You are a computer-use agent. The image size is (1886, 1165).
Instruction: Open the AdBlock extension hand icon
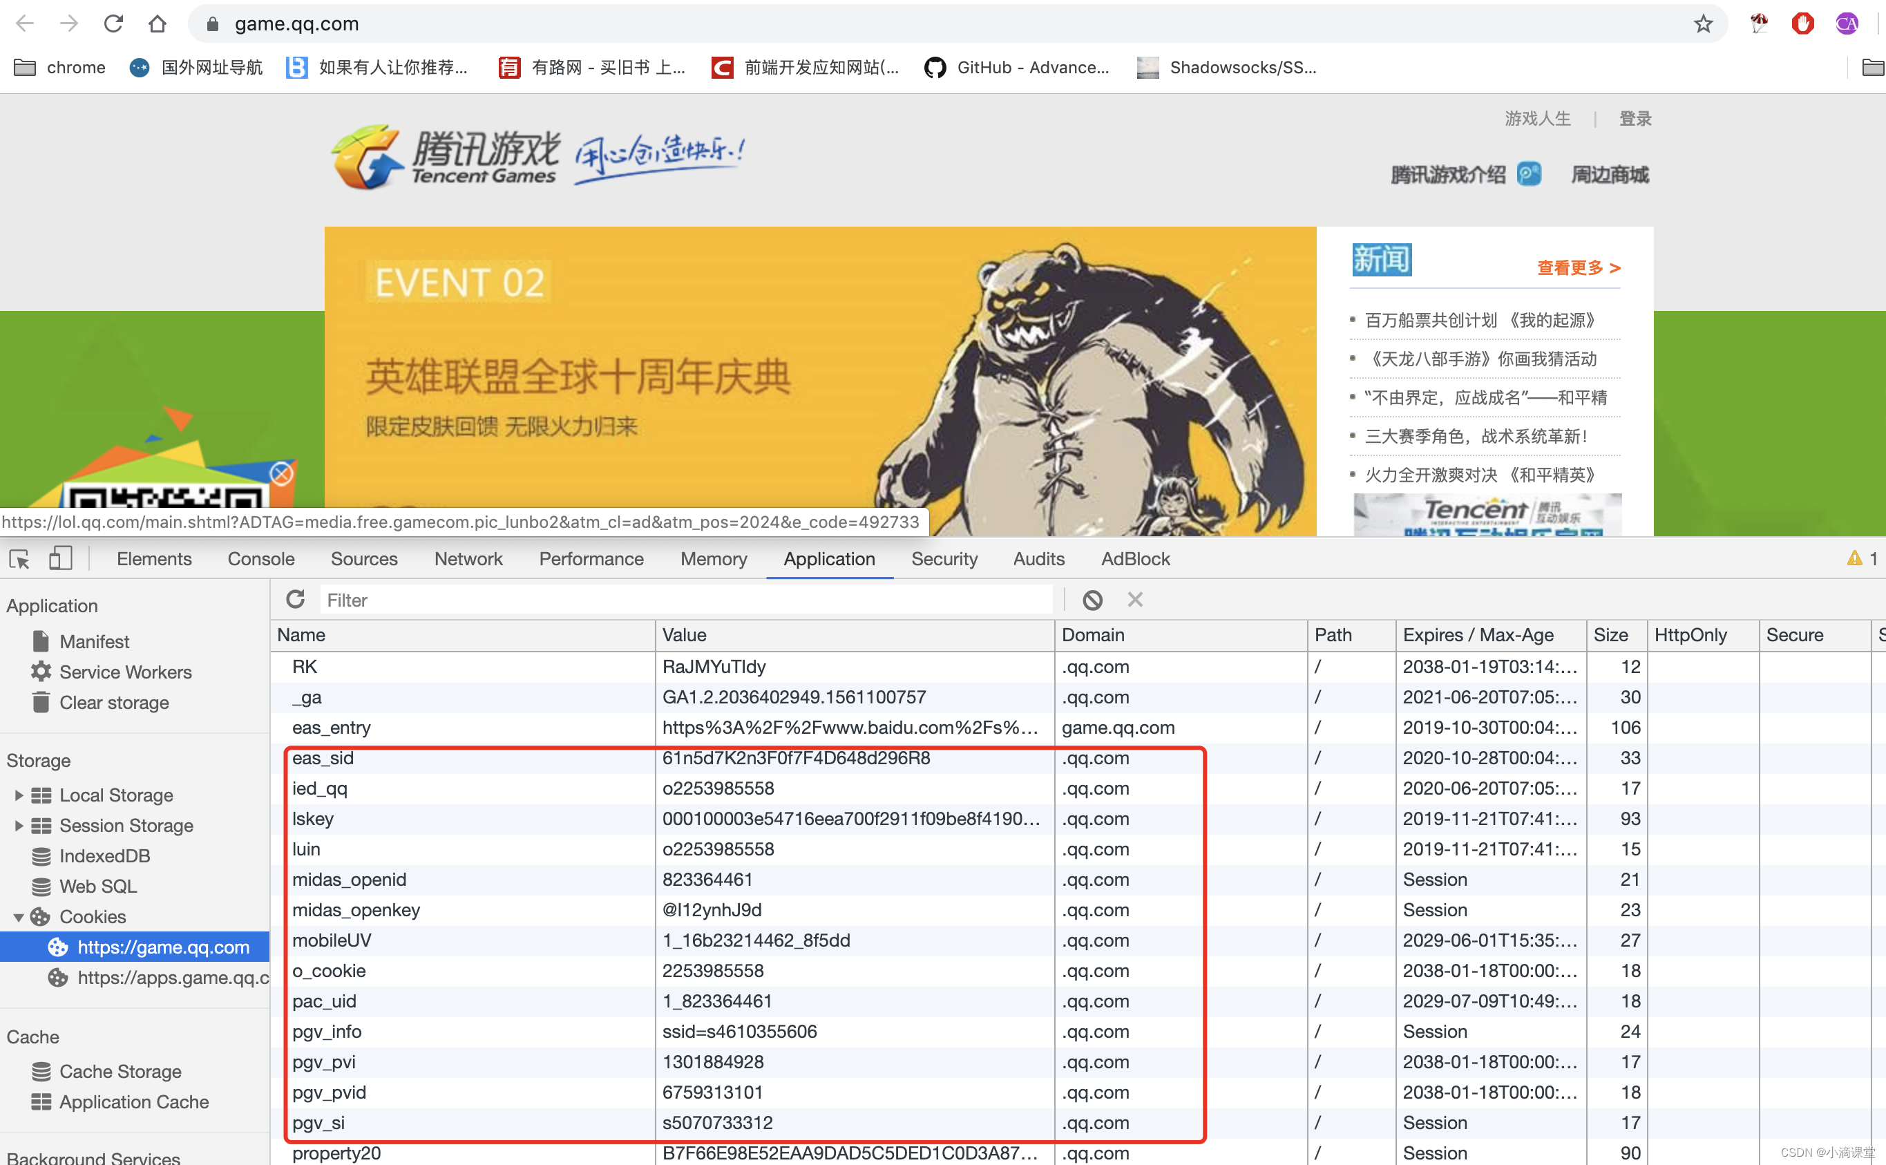coord(1802,24)
